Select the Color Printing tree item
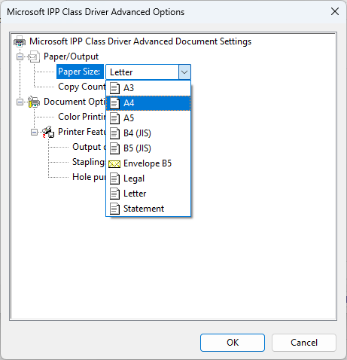This screenshot has width=347, height=360. click(82, 117)
